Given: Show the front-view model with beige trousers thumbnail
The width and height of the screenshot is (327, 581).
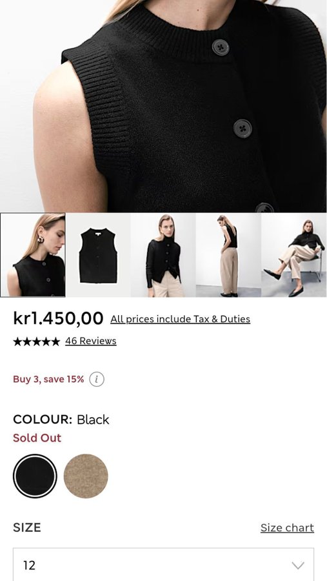Looking at the screenshot, I should [x=163, y=255].
